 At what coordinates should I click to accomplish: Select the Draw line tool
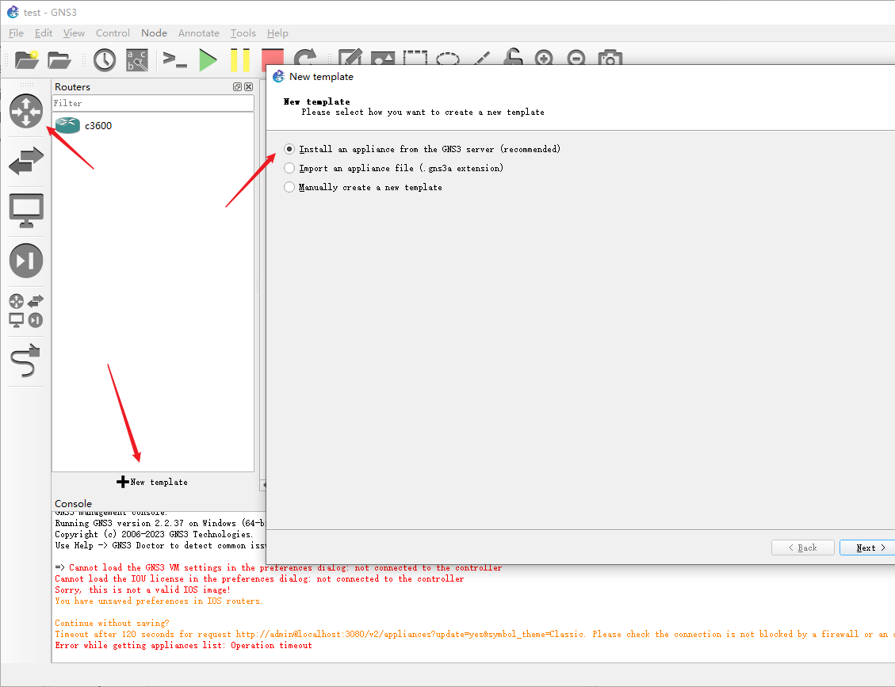pyautogui.click(x=482, y=58)
